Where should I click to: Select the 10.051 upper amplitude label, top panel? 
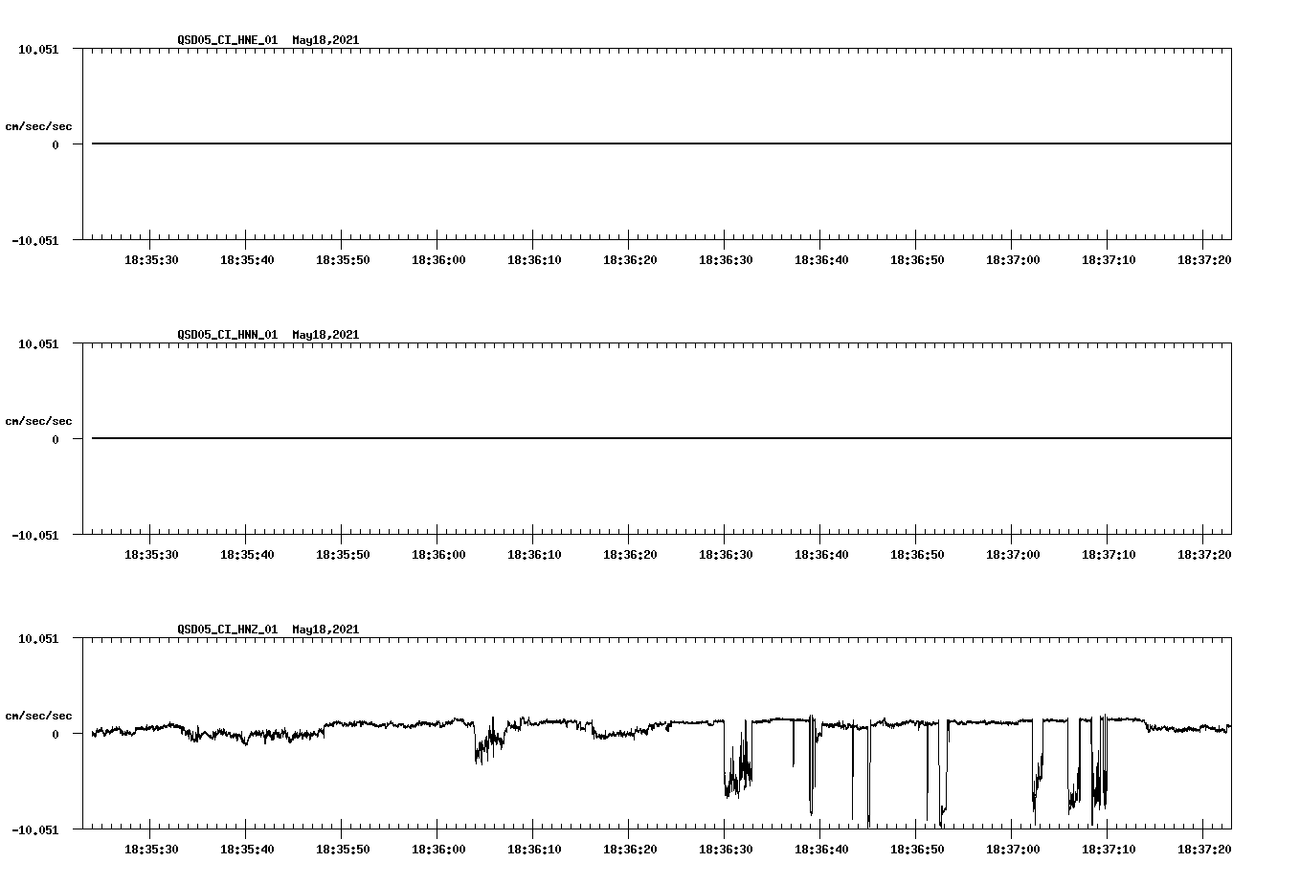(40, 48)
